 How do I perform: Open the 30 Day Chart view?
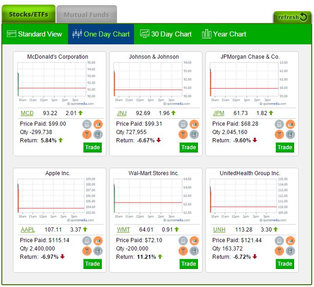166,34
